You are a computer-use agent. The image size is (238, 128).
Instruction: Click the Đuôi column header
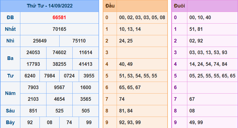pos(179,6)
